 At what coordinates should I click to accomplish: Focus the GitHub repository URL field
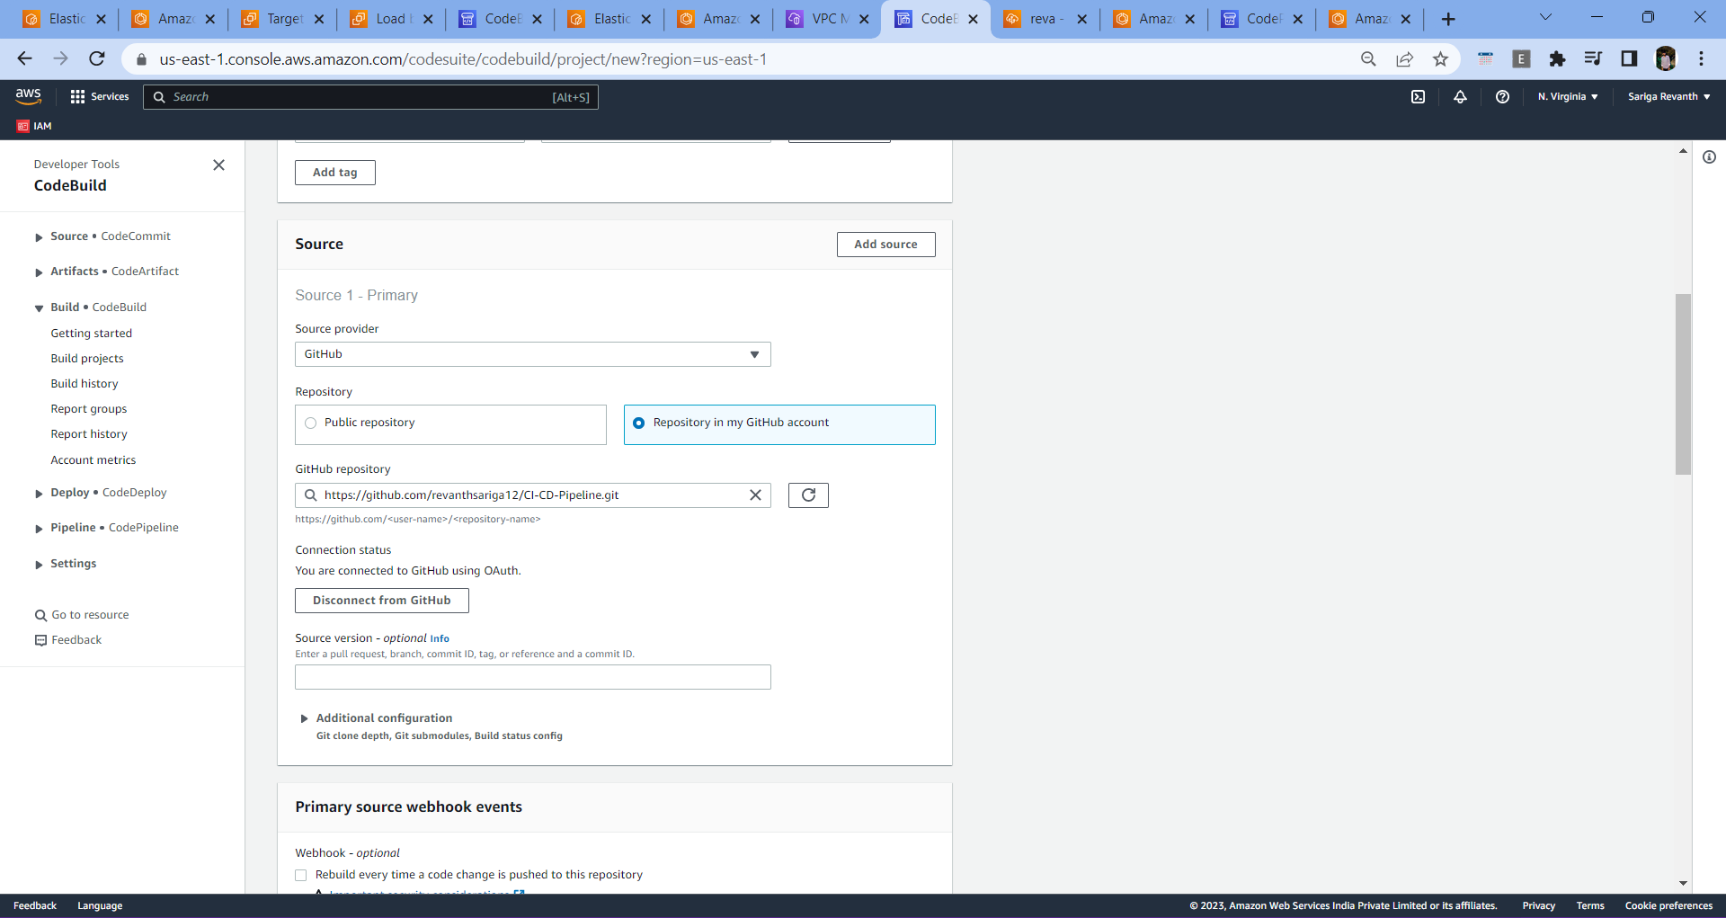click(533, 495)
